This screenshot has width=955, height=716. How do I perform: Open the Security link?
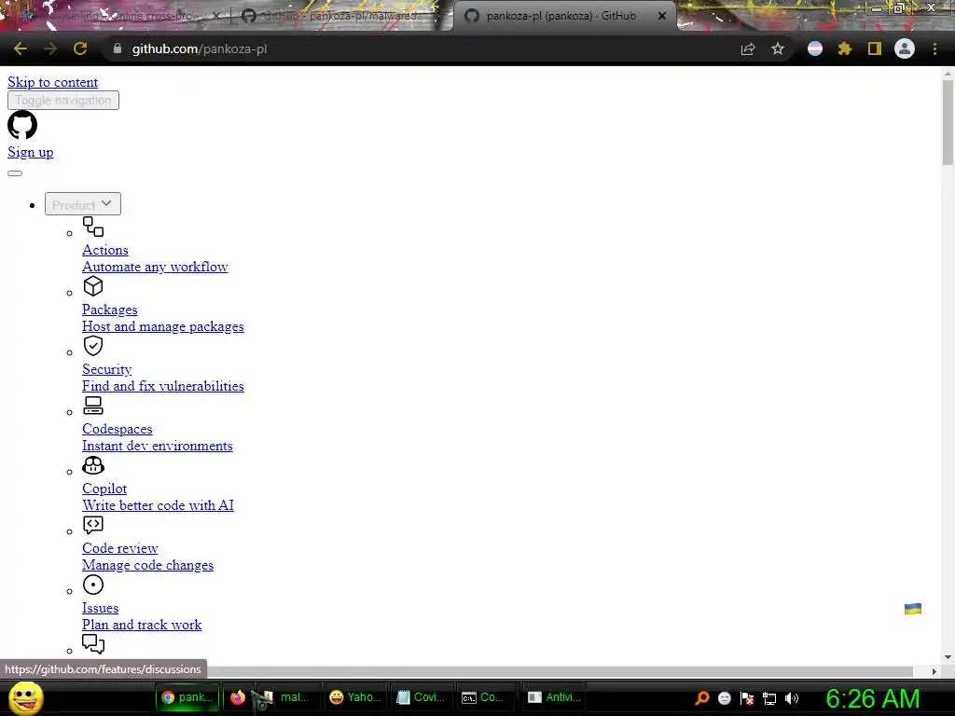point(107,369)
